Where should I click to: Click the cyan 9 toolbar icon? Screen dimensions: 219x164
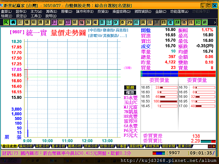pyautogui.click(x=116, y=22)
